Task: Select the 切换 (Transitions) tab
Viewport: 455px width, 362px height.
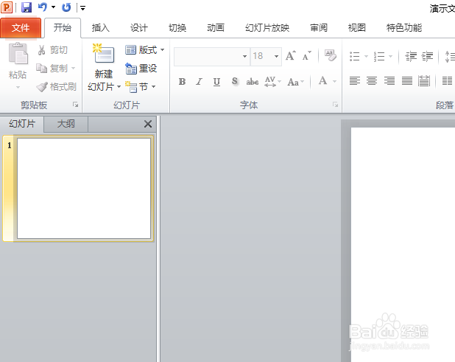Action: coord(177,28)
